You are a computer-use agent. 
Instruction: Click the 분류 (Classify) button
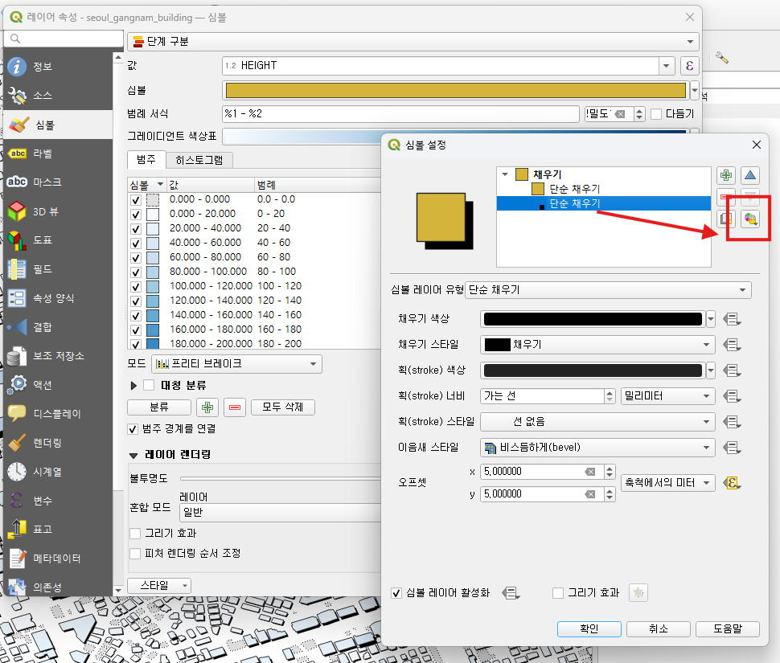pyautogui.click(x=159, y=407)
